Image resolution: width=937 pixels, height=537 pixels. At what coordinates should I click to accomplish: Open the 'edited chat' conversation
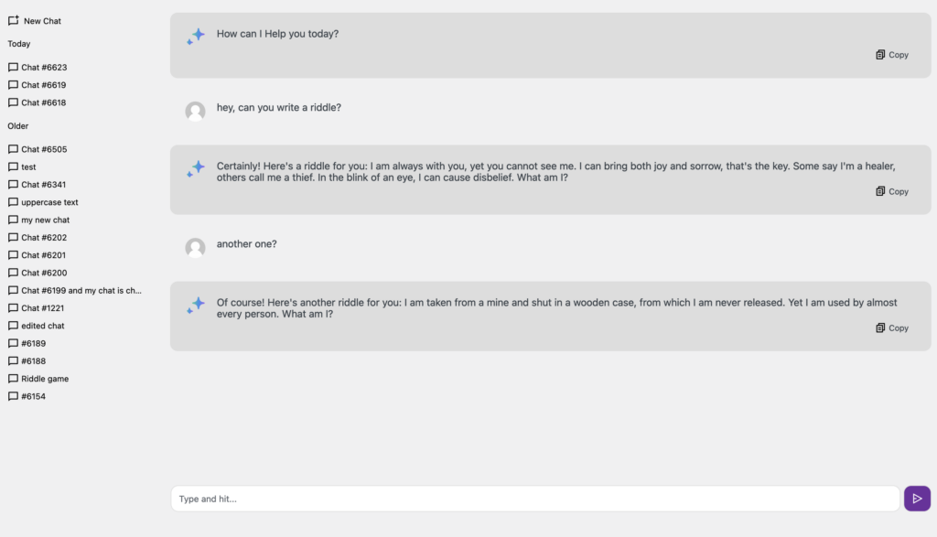43,326
